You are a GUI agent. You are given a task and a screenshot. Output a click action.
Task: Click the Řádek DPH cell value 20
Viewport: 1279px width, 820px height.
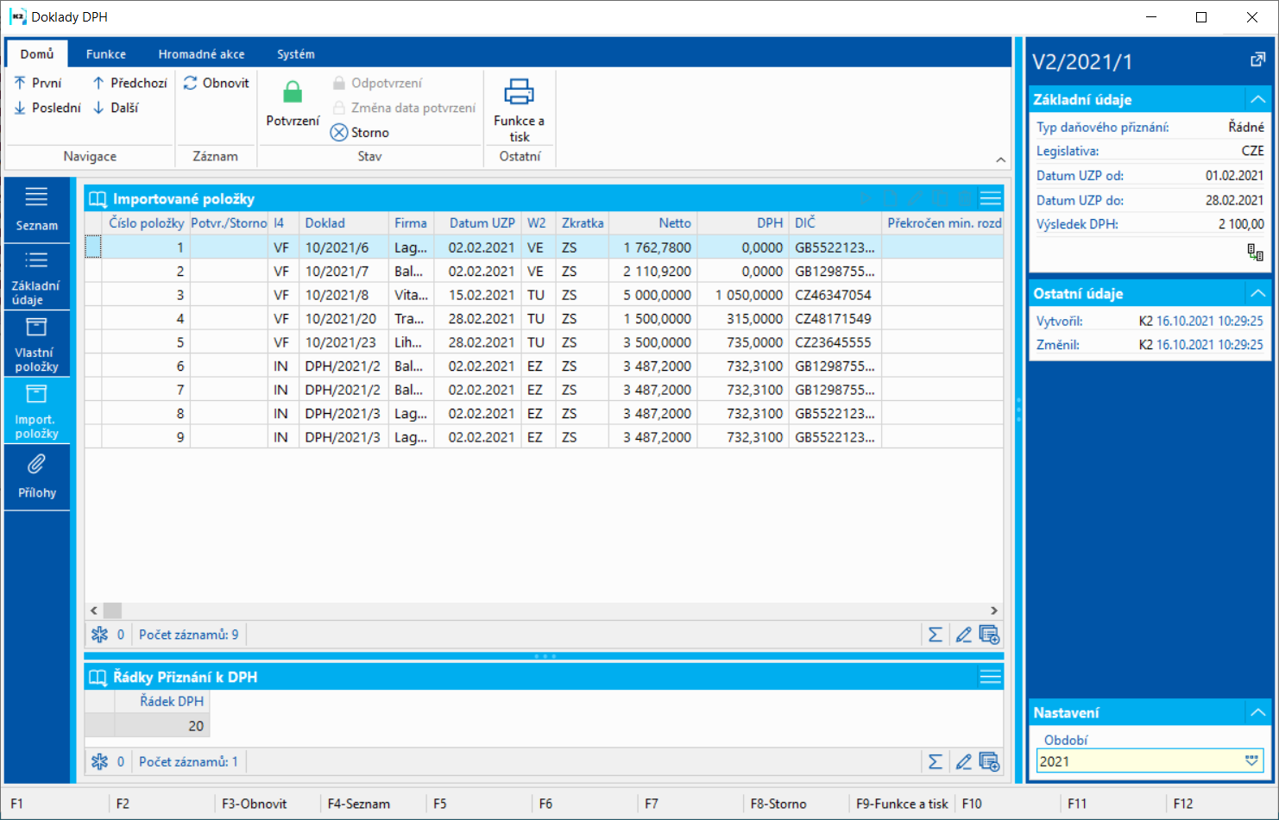click(x=161, y=726)
